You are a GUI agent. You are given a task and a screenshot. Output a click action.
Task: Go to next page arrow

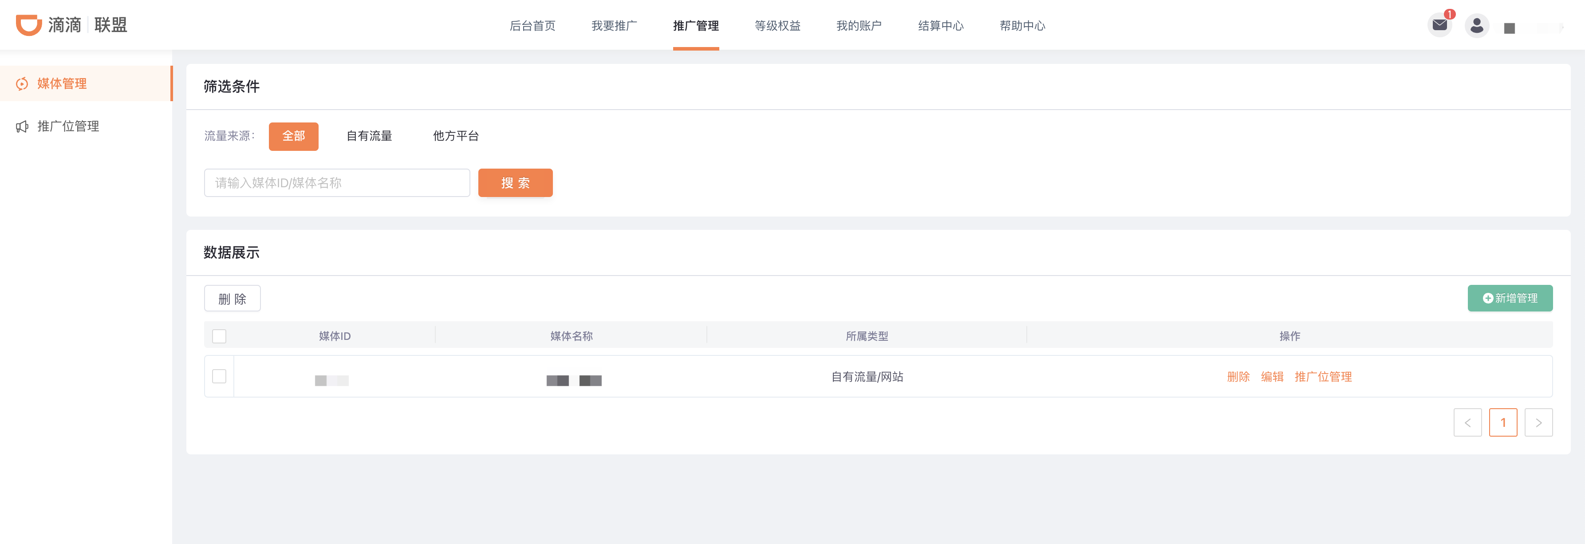coord(1538,423)
